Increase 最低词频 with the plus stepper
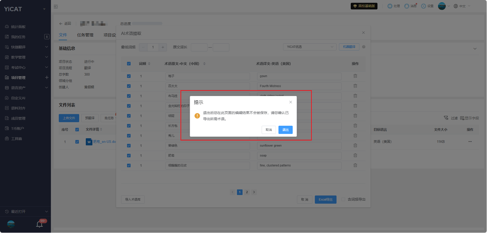The width and height of the screenshot is (487, 233). coord(163,47)
